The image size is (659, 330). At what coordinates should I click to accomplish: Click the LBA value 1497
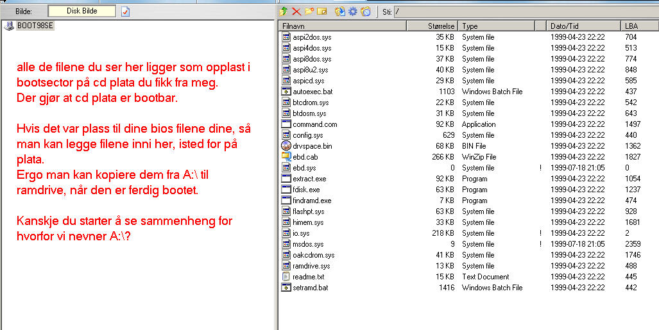633,124
